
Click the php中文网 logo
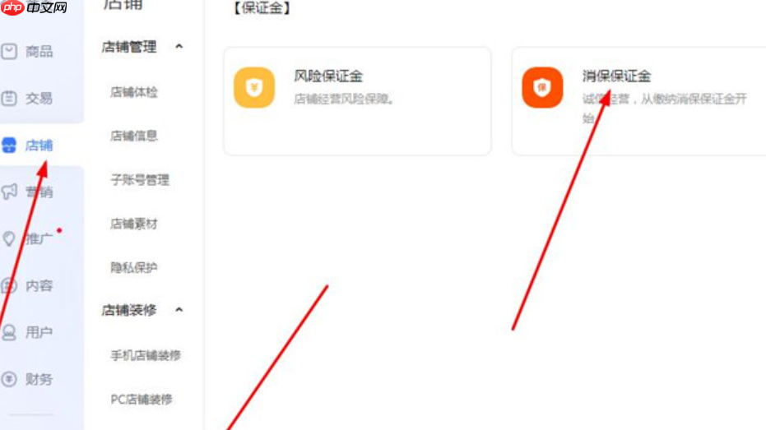pos(34,7)
